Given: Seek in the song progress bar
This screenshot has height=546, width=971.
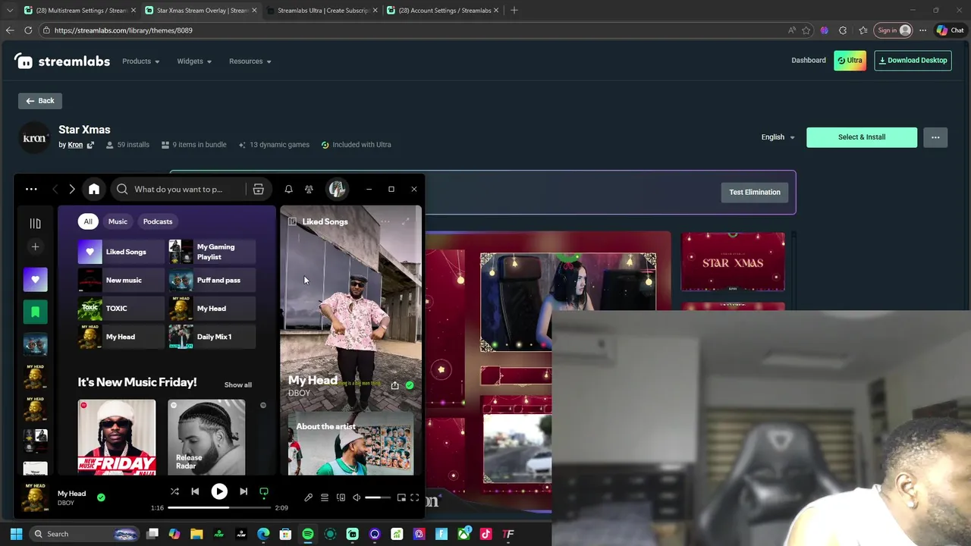Looking at the screenshot, I should pyautogui.click(x=219, y=507).
